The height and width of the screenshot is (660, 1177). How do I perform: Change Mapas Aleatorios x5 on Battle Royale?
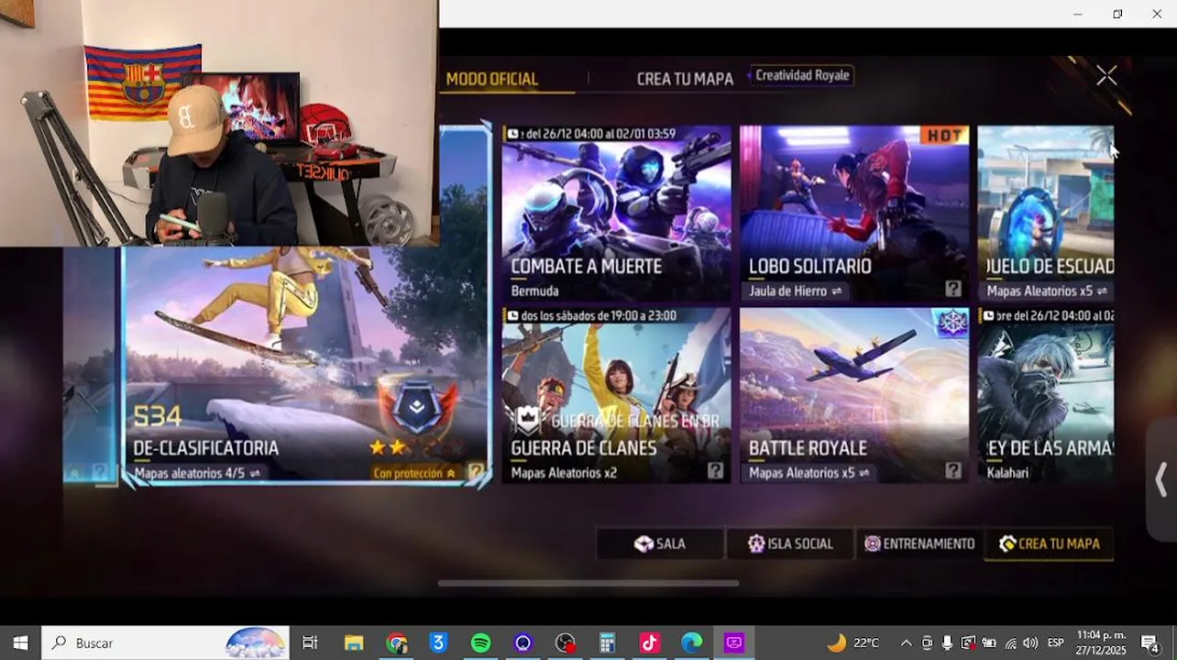808,473
